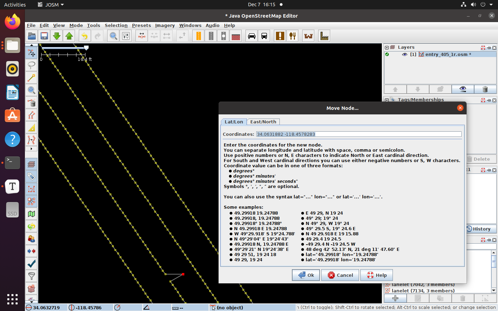The image size is (498, 311).
Task: Open the castle man-made preset icon
Action: (x=308, y=36)
